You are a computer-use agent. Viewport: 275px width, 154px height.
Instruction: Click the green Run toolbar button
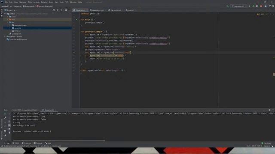(x=250, y=6)
